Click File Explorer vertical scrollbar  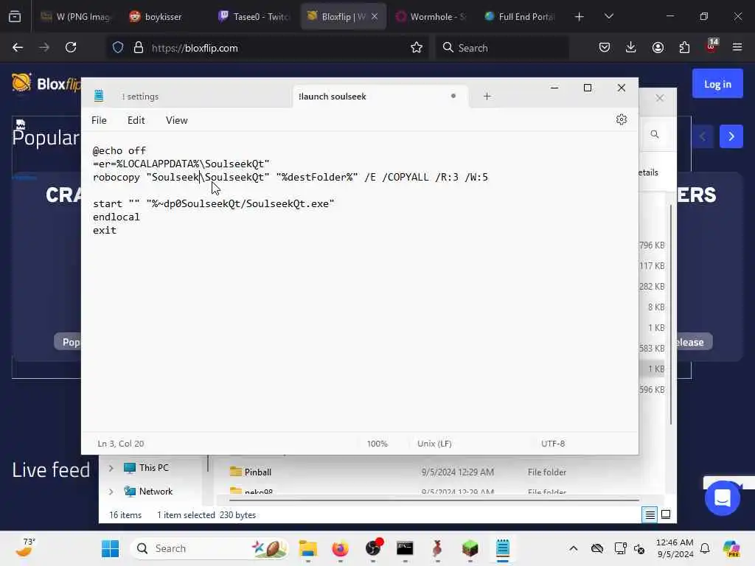tap(671, 314)
